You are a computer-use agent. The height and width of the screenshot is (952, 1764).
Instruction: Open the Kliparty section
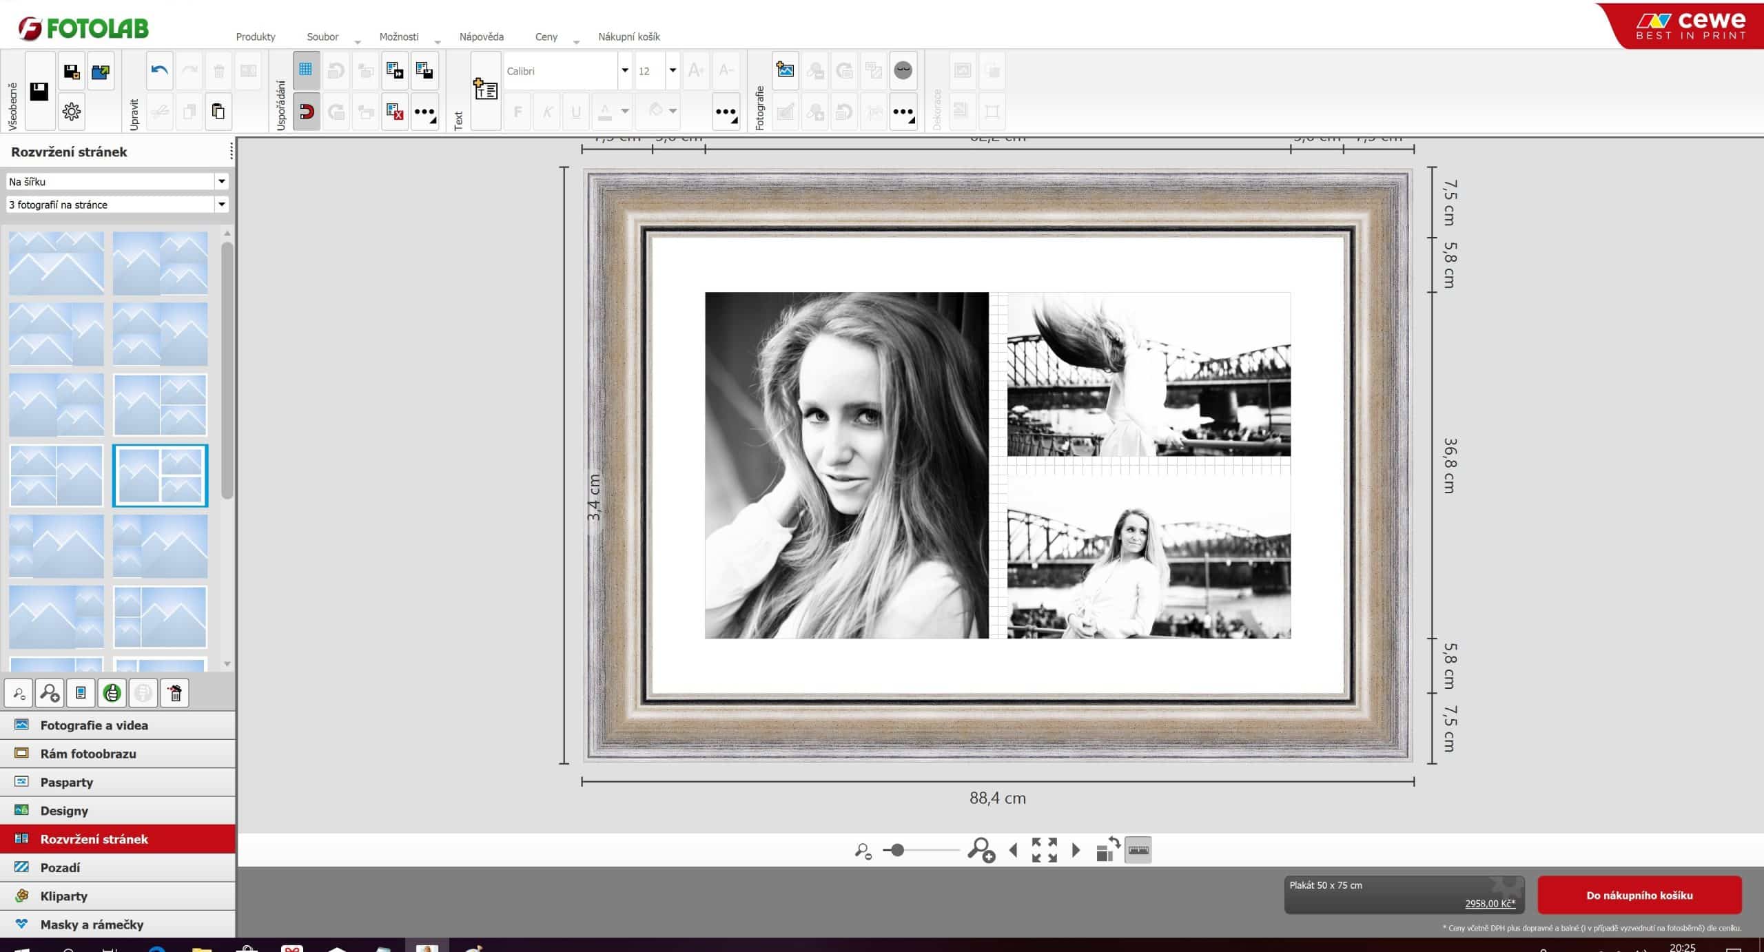click(118, 896)
